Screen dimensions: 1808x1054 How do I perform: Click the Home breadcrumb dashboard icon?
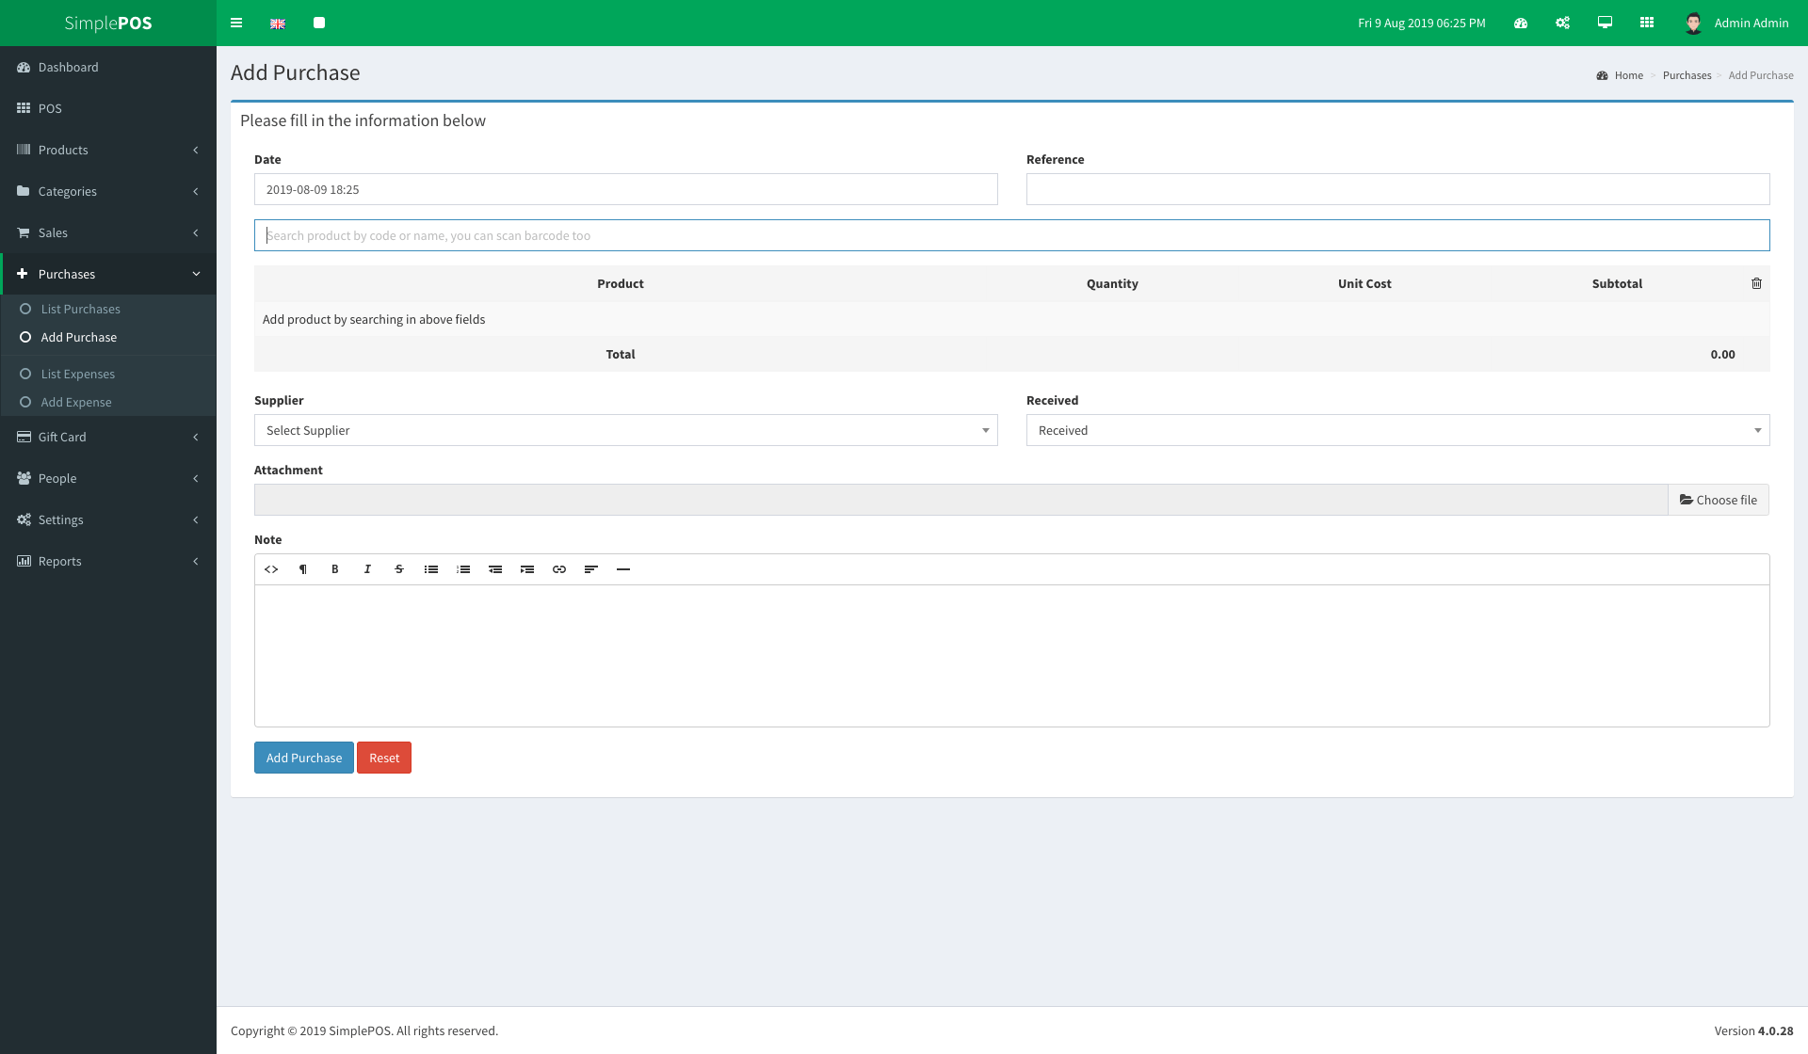point(1602,75)
